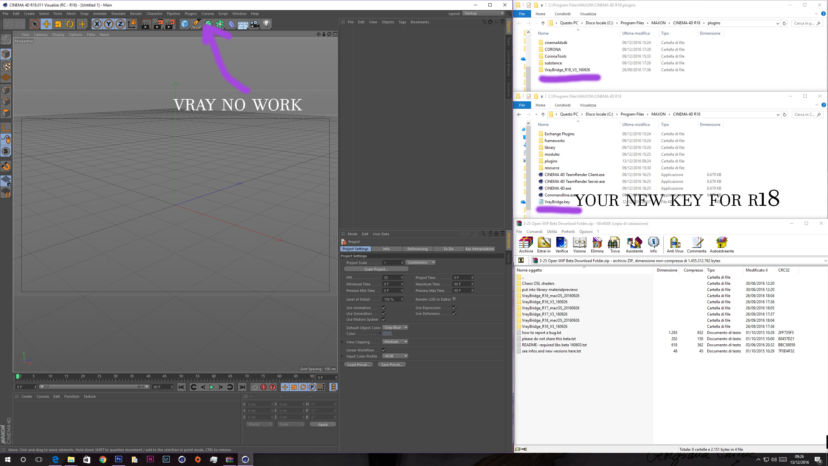Click the Save Preset... button
Screen dimensions: 828x466
[x=391, y=365]
